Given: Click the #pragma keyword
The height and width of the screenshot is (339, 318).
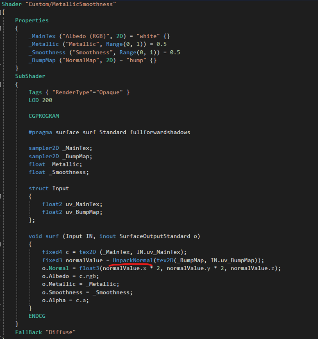Looking at the screenshot, I should click(40, 132).
